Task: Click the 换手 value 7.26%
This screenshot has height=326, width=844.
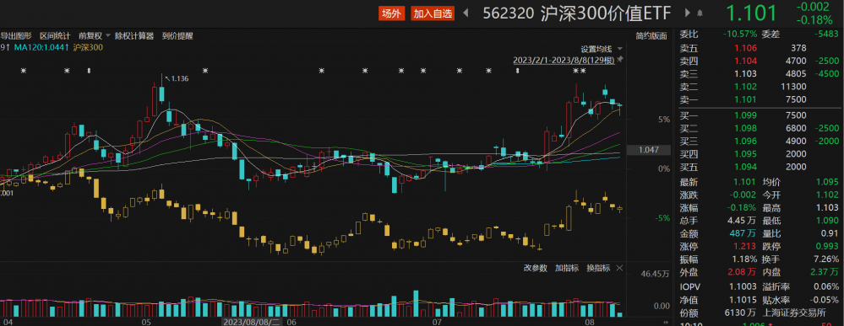Action: tap(827, 259)
